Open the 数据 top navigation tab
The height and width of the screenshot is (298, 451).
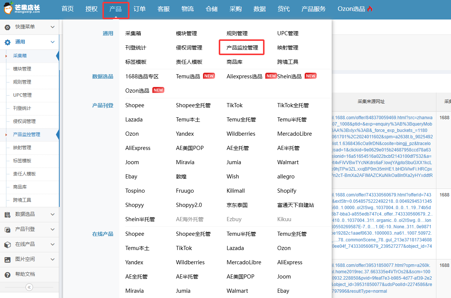click(x=260, y=9)
